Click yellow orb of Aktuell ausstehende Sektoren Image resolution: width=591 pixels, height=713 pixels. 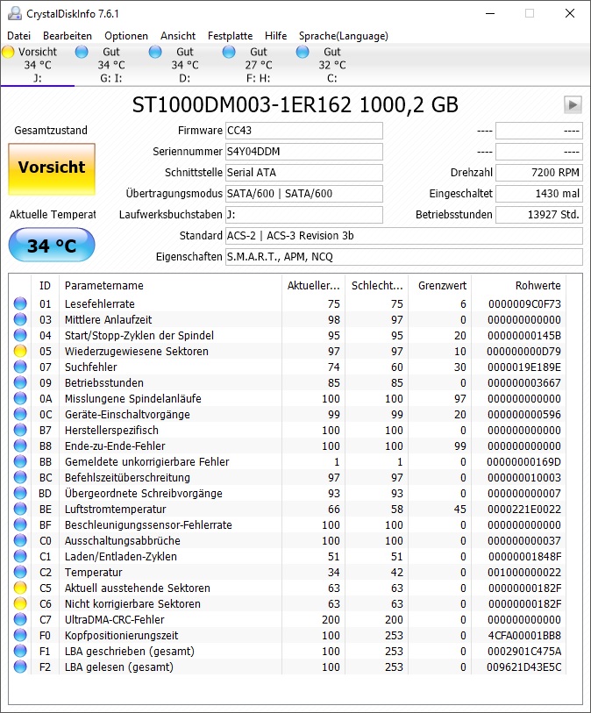coord(20,588)
